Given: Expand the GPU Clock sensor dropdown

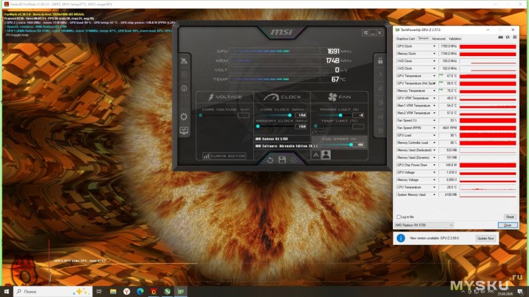Looking at the screenshot, I should [x=432, y=46].
